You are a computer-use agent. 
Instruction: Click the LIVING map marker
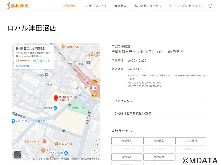[46, 75]
